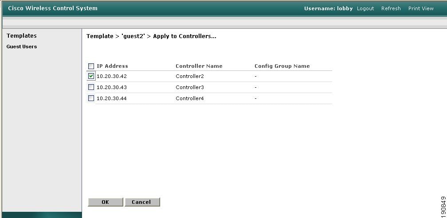447x218 pixels.
Task: Toggle the select-all checkbox beside IP Address
Action: coord(91,66)
